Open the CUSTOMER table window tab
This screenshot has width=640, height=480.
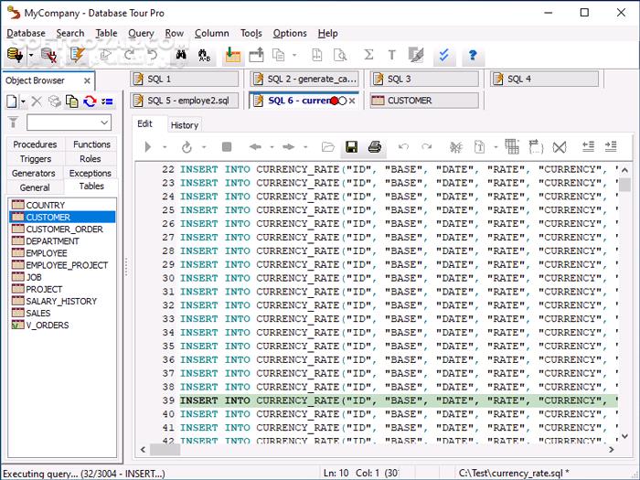(424, 101)
